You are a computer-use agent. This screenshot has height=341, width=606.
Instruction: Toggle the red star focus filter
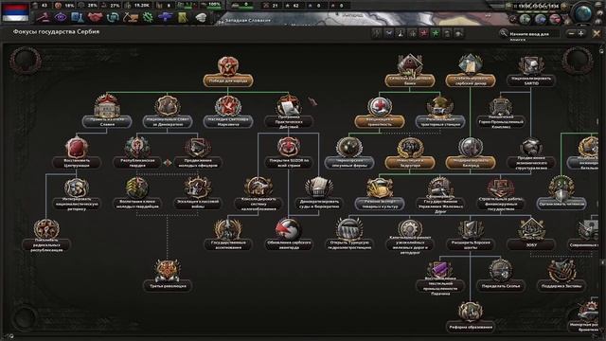coord(423,34)
